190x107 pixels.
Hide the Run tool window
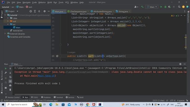(185, 64)
